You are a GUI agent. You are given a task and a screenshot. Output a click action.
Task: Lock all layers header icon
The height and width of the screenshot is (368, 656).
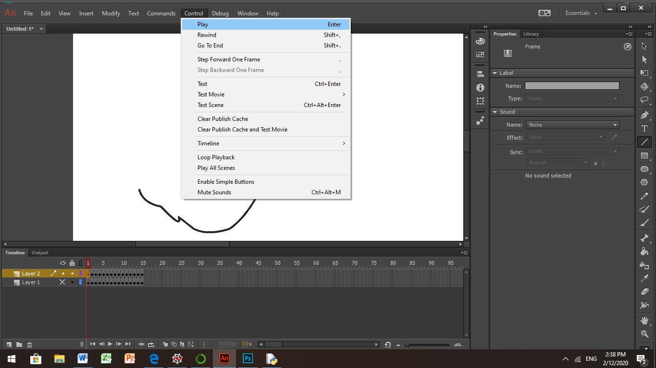pyautogui.click(x=72, y=263)
